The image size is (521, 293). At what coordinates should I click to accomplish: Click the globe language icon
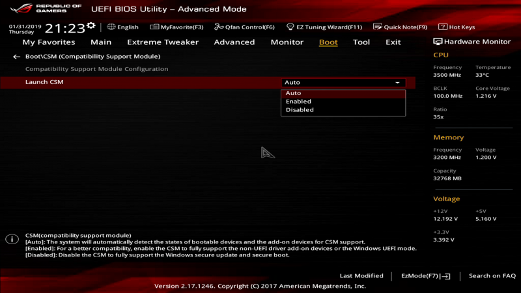pyautogui.click(x=111, y=27)
